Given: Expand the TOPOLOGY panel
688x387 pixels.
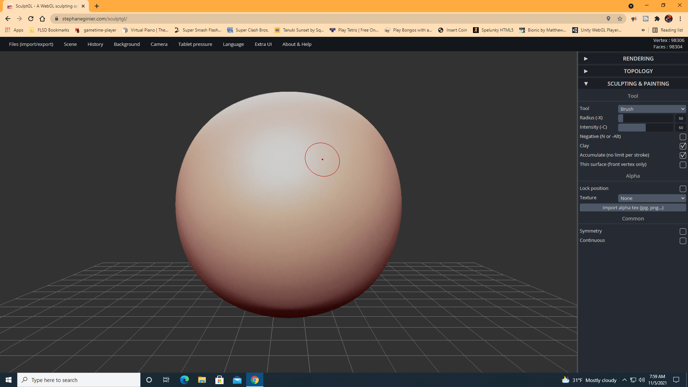Looking at the screenshot, I should [x=633, y=71].
